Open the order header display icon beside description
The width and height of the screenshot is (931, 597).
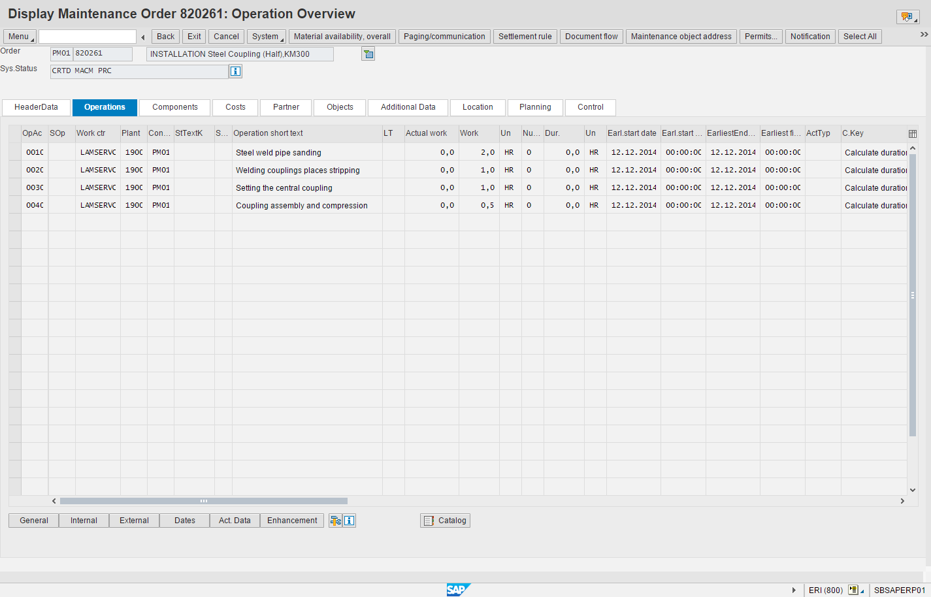pyautogui.click(x=368, y=54)
